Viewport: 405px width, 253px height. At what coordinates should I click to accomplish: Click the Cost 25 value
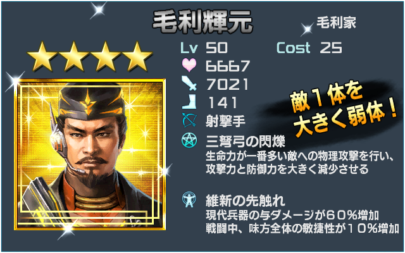click(309, 48)
